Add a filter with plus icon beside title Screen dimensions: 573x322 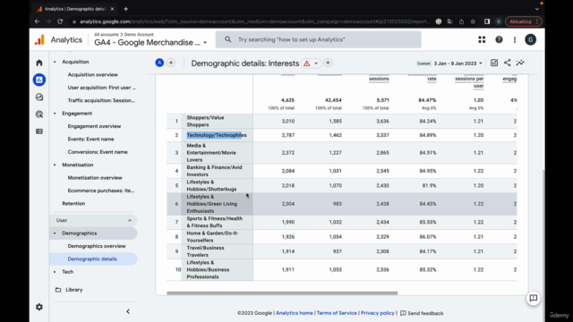pyautogui.click(x=328, y=63)
